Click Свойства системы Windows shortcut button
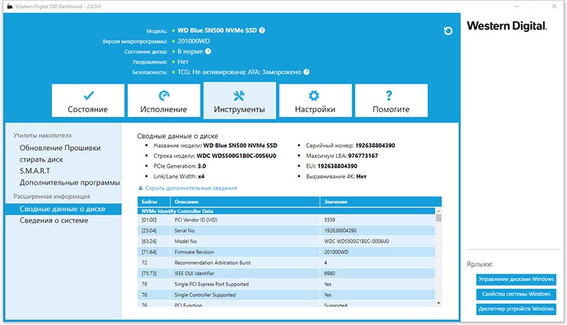The height and width of the screenshot is (325, 567). (516, 294)
